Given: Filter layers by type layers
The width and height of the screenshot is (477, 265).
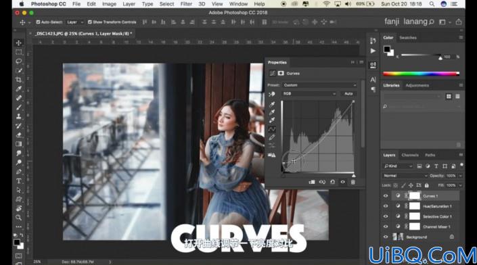Looking at the screenshot, I should click(436, 166).
